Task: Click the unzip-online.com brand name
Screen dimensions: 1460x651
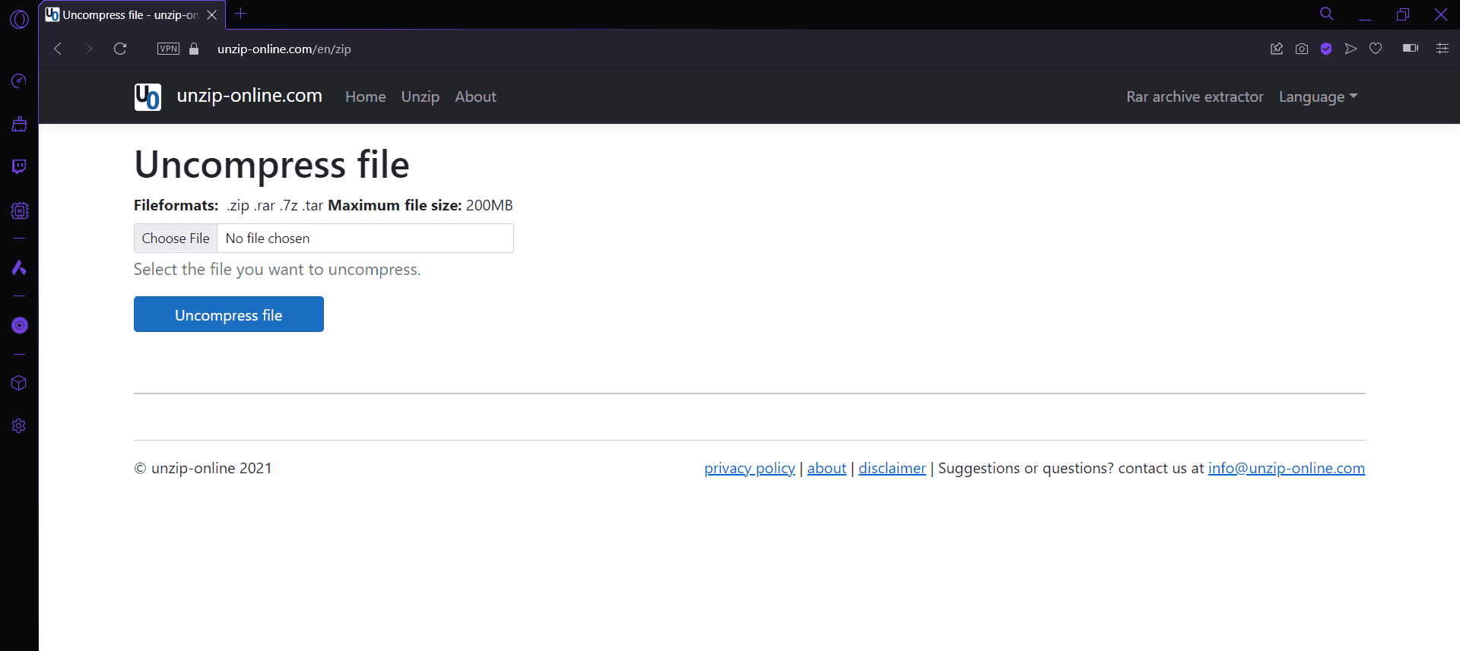Action: (249, 96)
